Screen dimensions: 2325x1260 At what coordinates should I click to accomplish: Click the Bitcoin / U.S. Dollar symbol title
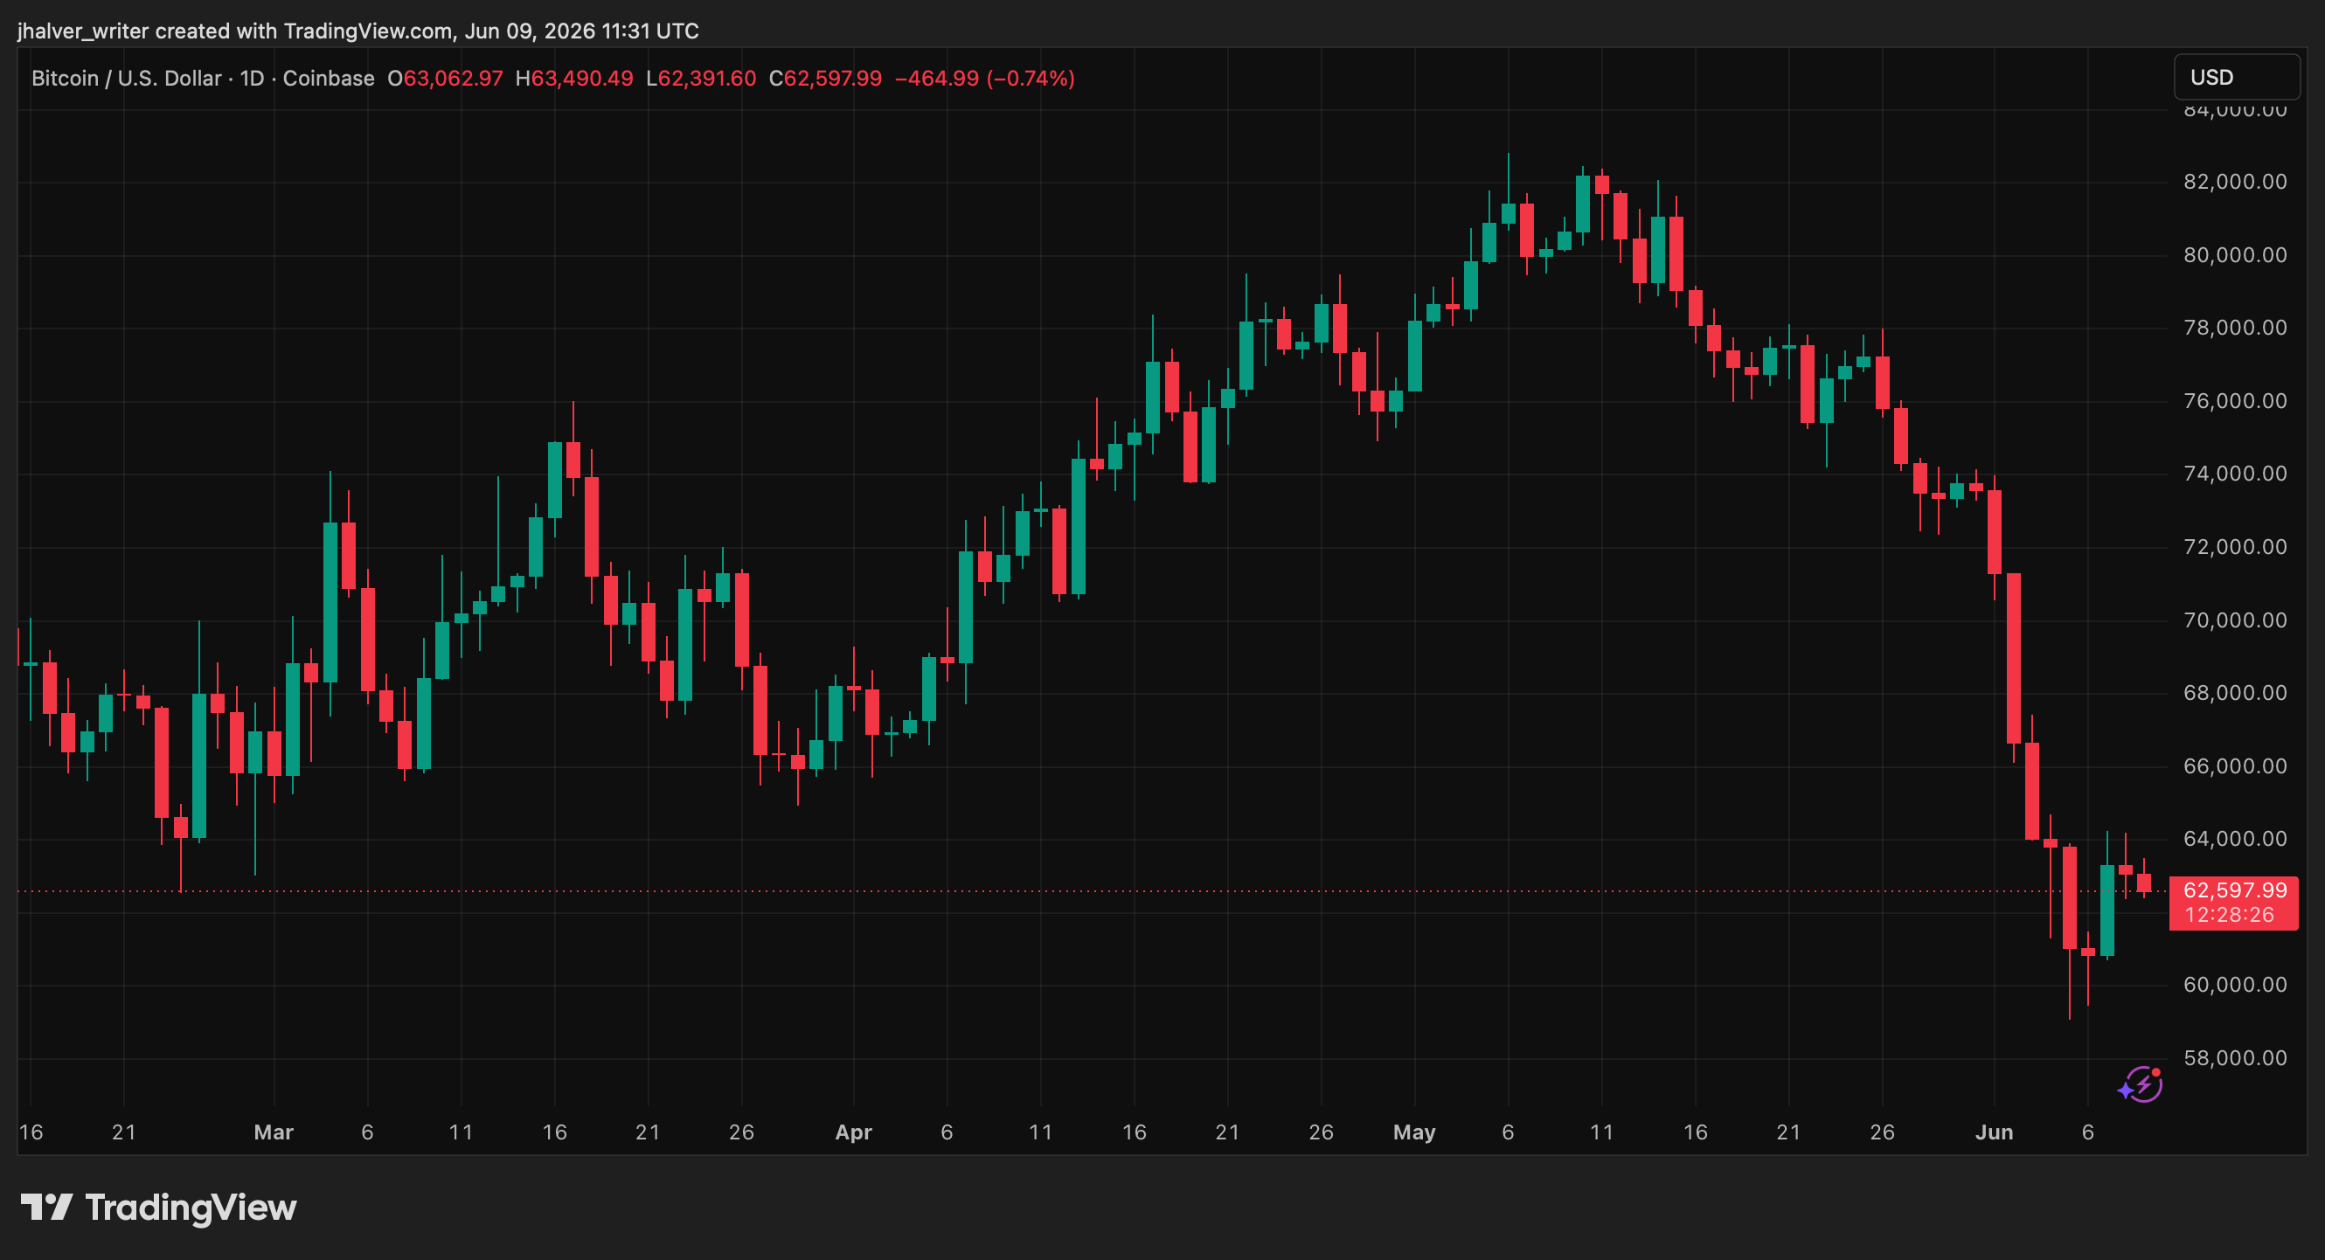pos(127,79)
